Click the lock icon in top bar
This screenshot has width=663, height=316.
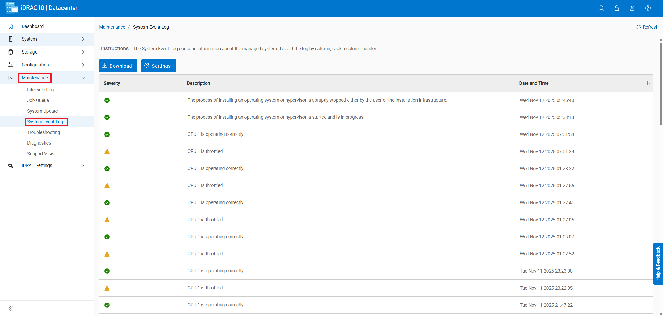617,8
